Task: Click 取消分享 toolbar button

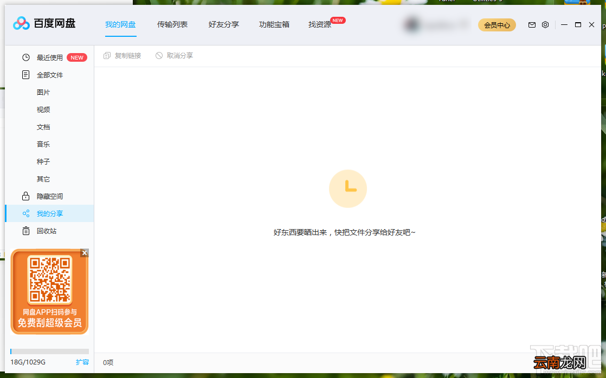Action: (175, 56)
